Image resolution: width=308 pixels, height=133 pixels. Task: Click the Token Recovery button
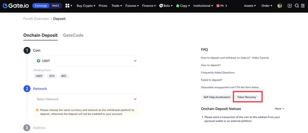[246, 97]
